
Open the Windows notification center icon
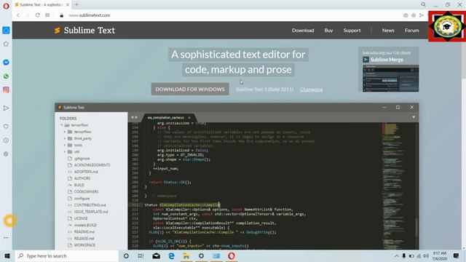pos(457,255)
